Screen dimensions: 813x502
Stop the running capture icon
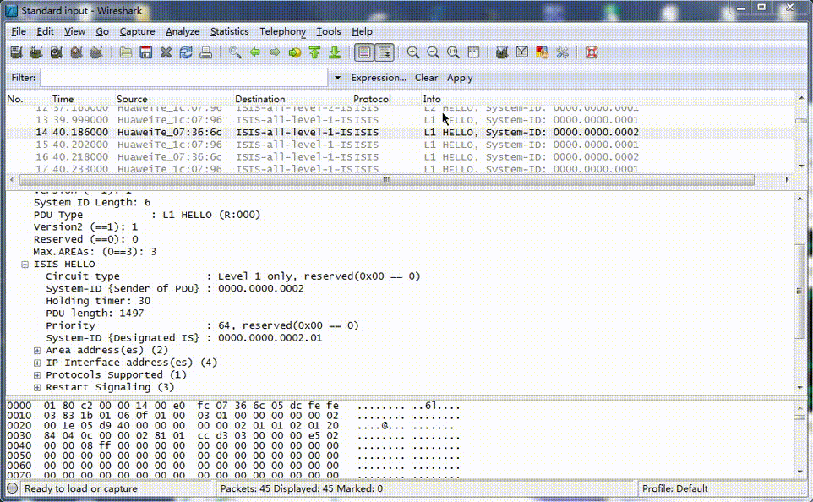click(x=76, y=52)
